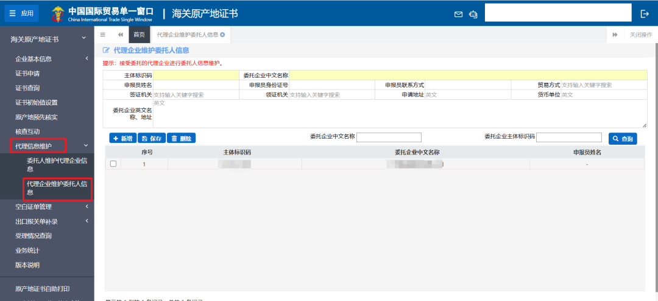Click the 货币单位 input field
The height and width of the screenshot is (301, 658).
tap(604, 95)
